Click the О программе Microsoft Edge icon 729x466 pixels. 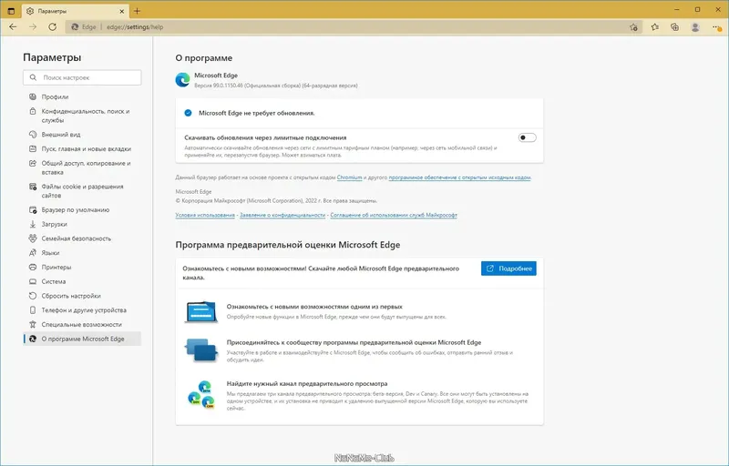33,339
